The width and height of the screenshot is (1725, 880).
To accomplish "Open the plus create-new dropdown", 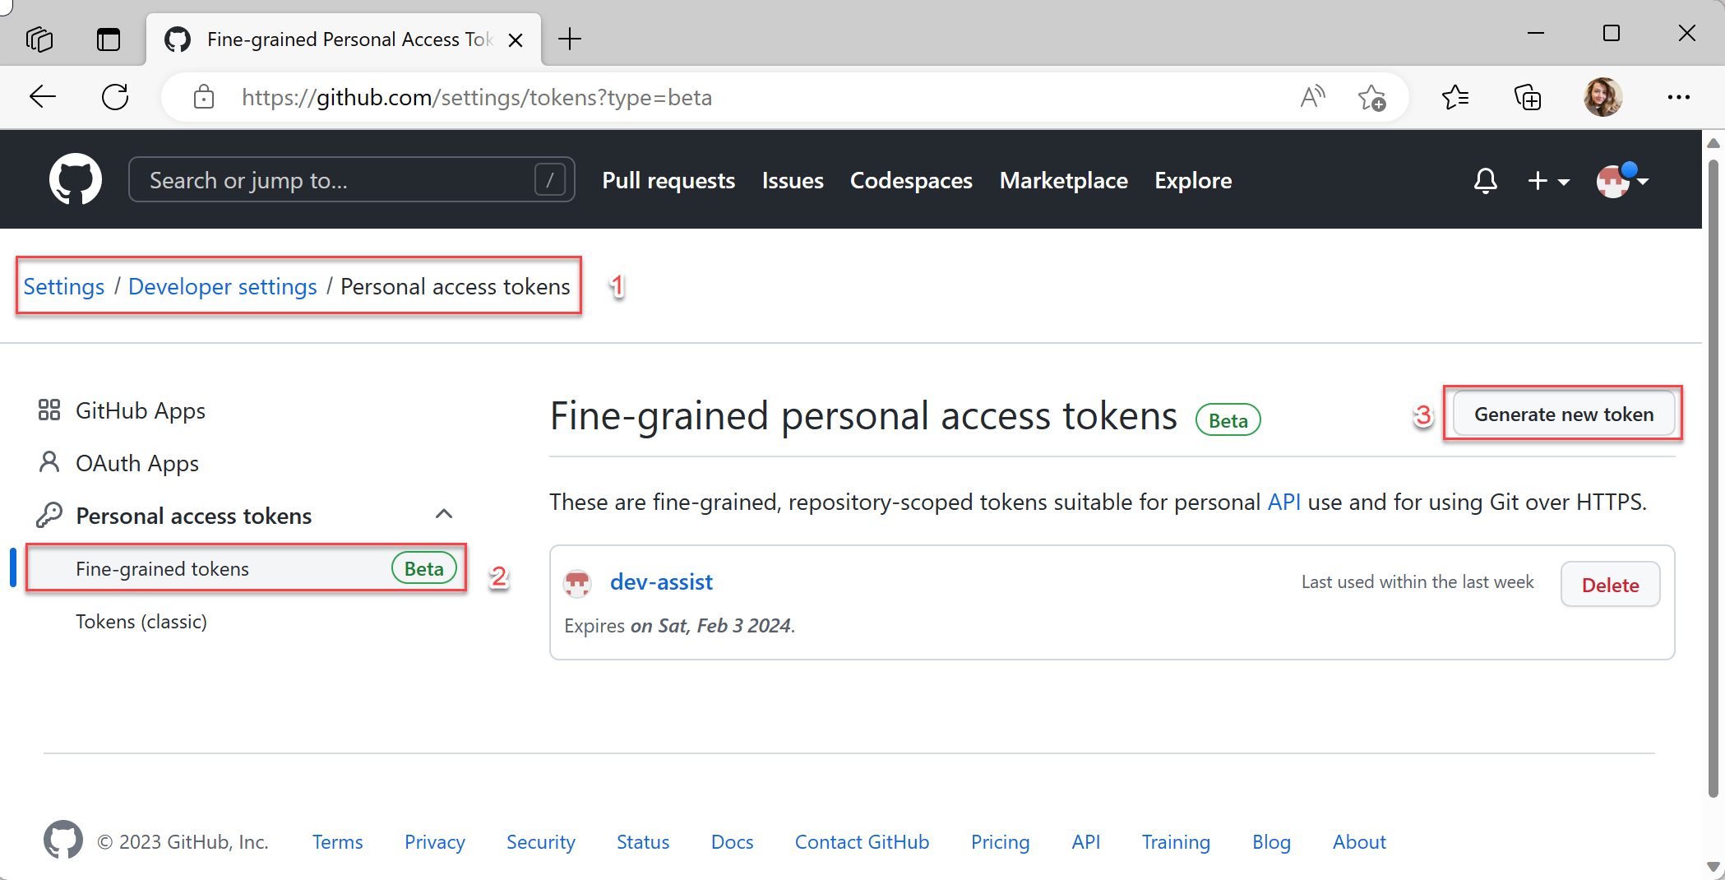I will tap(1548, 181).
